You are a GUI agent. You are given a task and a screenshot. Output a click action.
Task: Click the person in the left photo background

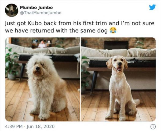(42, 45)
